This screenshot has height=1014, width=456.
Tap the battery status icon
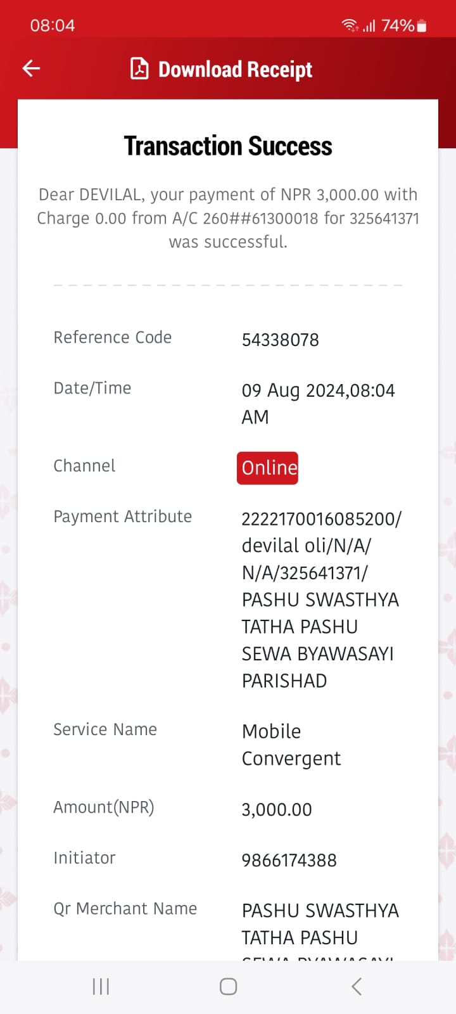(x=422, y=25)
